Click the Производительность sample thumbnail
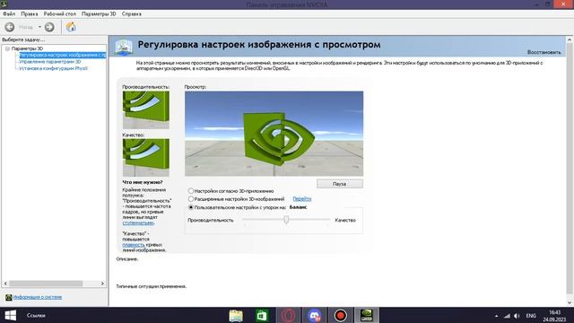The image size is (574, 323). [x=145, y=109]
